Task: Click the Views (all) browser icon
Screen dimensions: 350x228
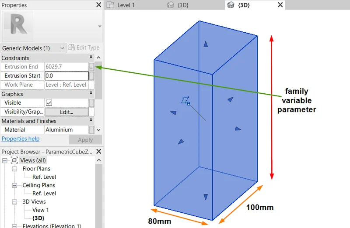Action: 14,160
